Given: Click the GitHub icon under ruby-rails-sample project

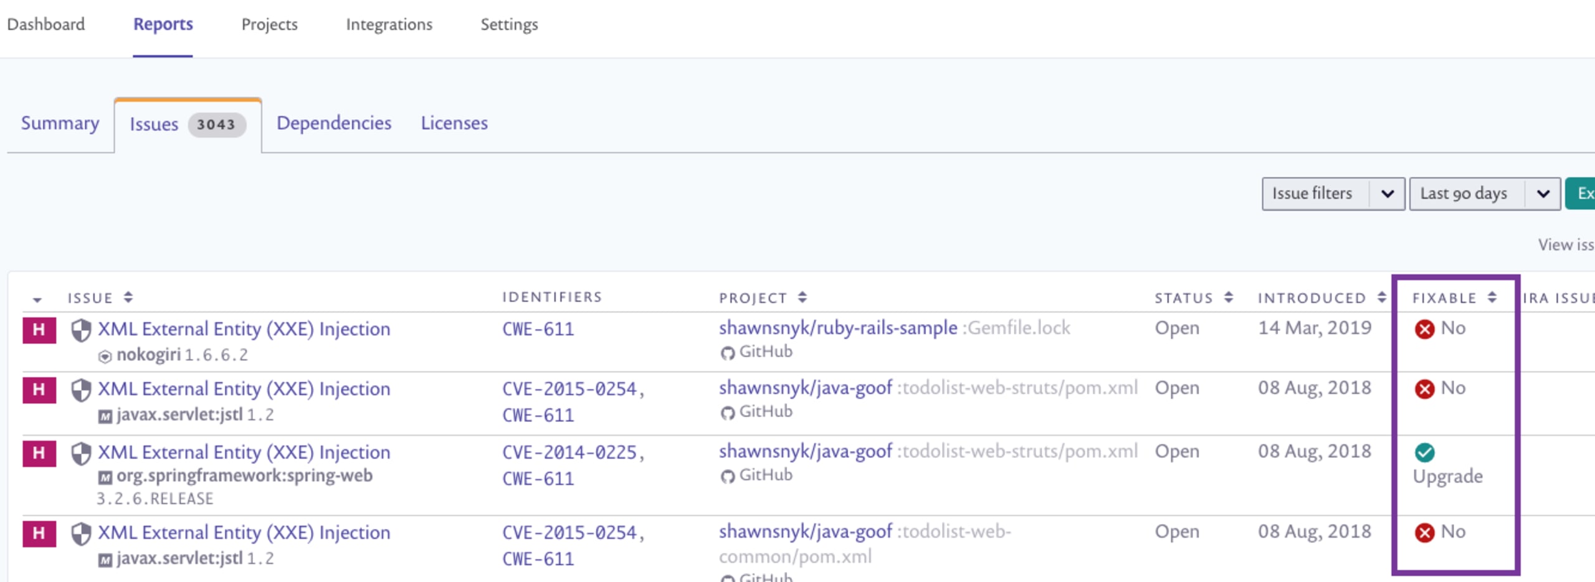Looking at the screenshot, I should click(x=726, y=353).
